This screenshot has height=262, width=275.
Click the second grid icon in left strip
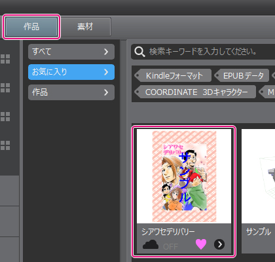[5, 88]
